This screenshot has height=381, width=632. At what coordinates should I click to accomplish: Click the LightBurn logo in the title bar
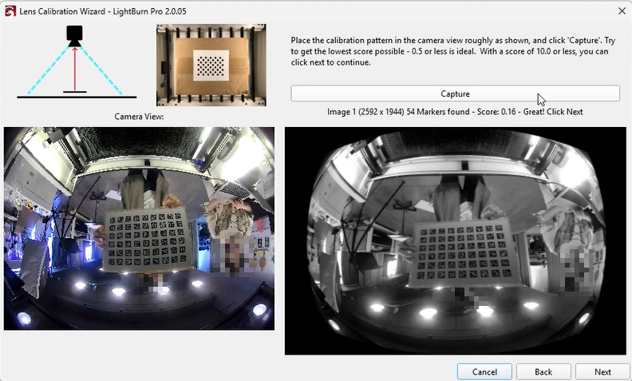10,10
